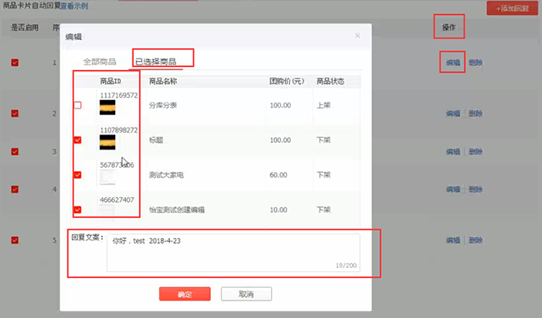The width and height of the screenshot is (542, 318).
Task: Open product thumbnail for ID 1117169572
Action: click(108, 108)
